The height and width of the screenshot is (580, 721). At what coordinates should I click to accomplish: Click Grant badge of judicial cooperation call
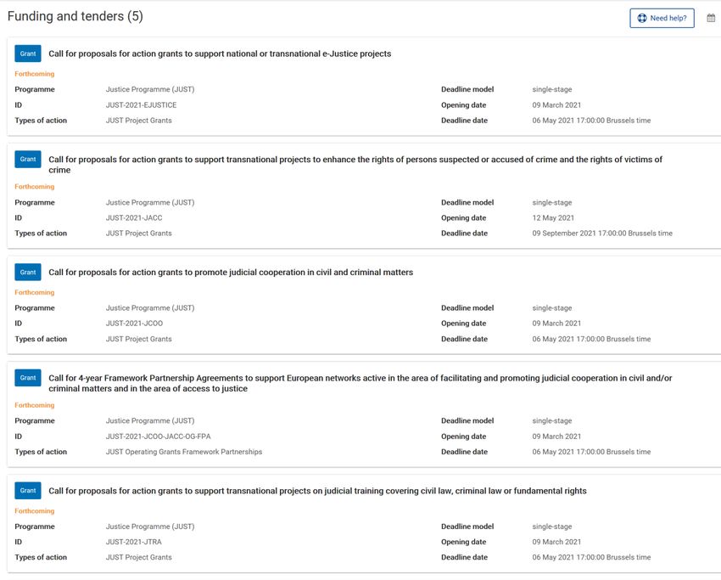click(28, 272)
